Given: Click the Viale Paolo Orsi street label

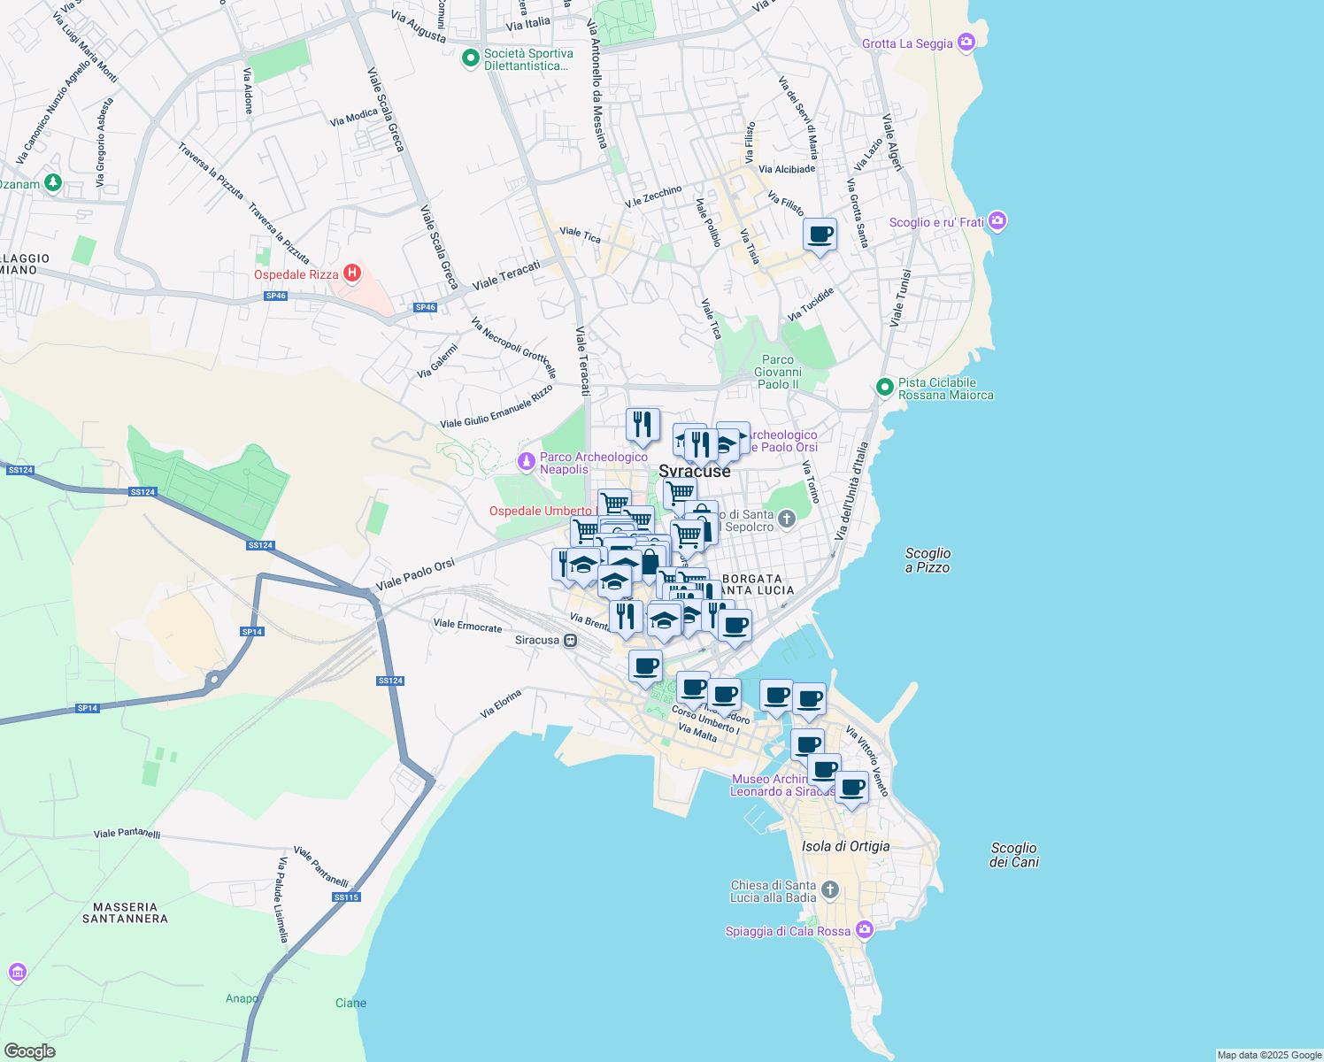Looking at the screenshot, I should pyautogui.click(x=415, y=574).
